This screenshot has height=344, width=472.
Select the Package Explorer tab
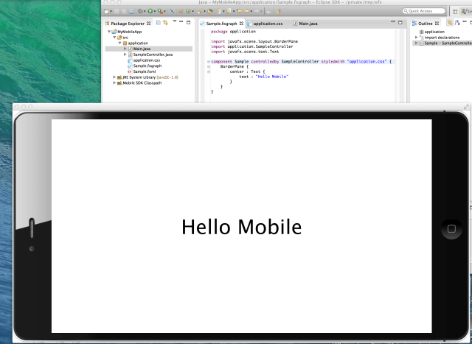pos(128,24)
